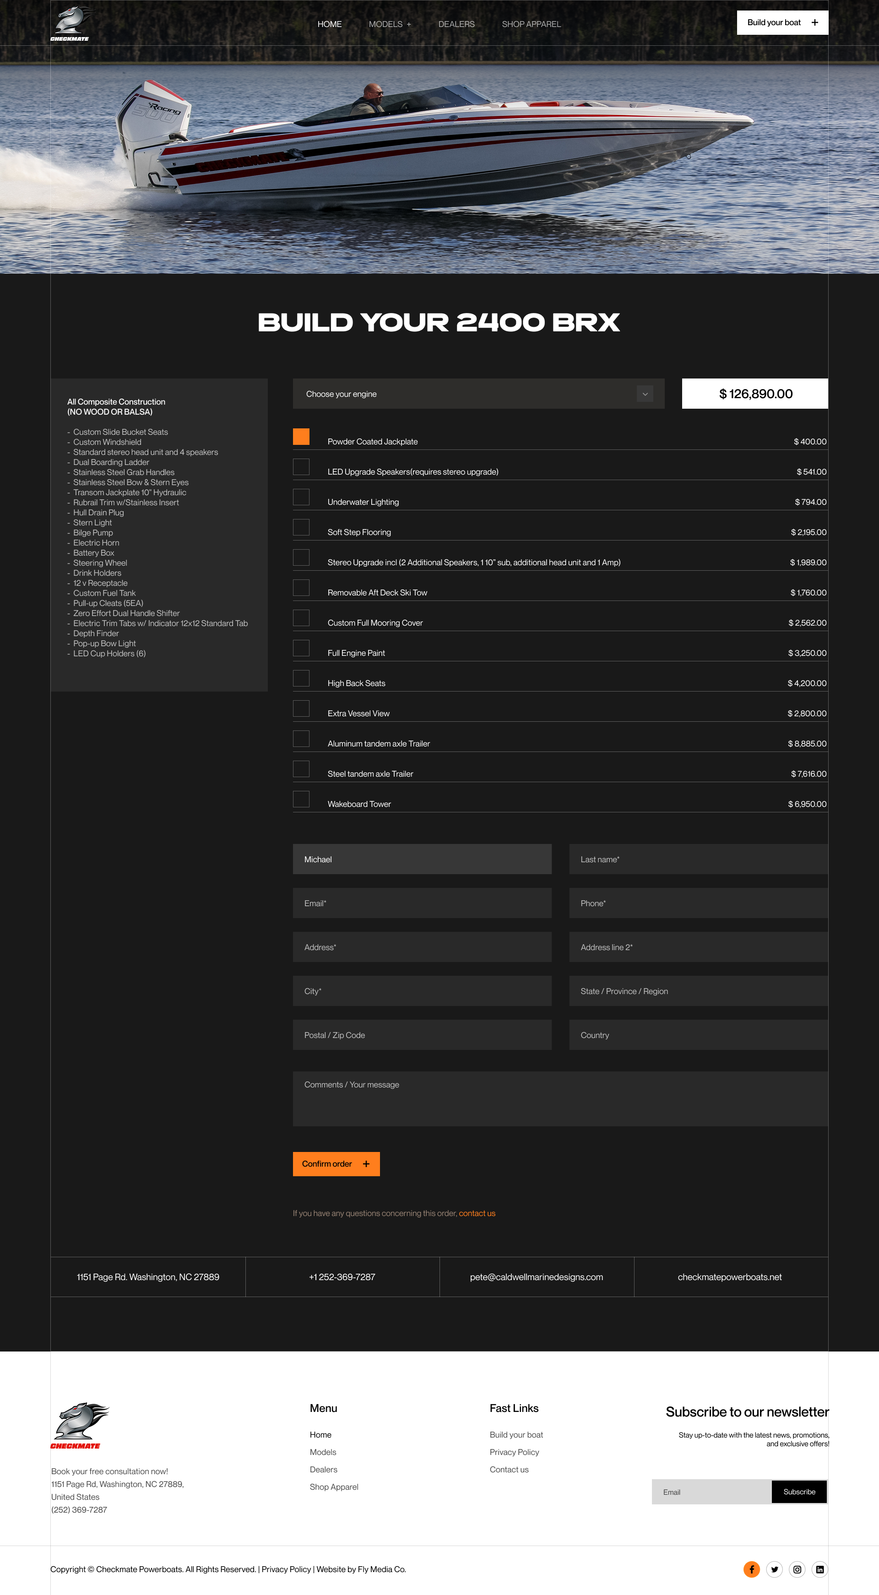This screenshot has width=879, height=1595.
Task: Check the Wakeboard Tower option
Action: click(x=301, y=800)
